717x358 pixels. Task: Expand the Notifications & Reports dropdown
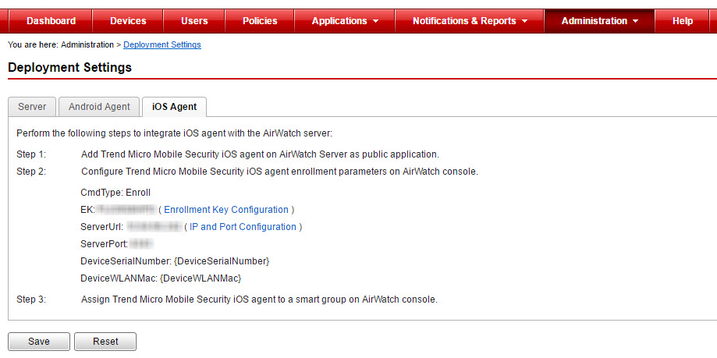coord(470,21)
